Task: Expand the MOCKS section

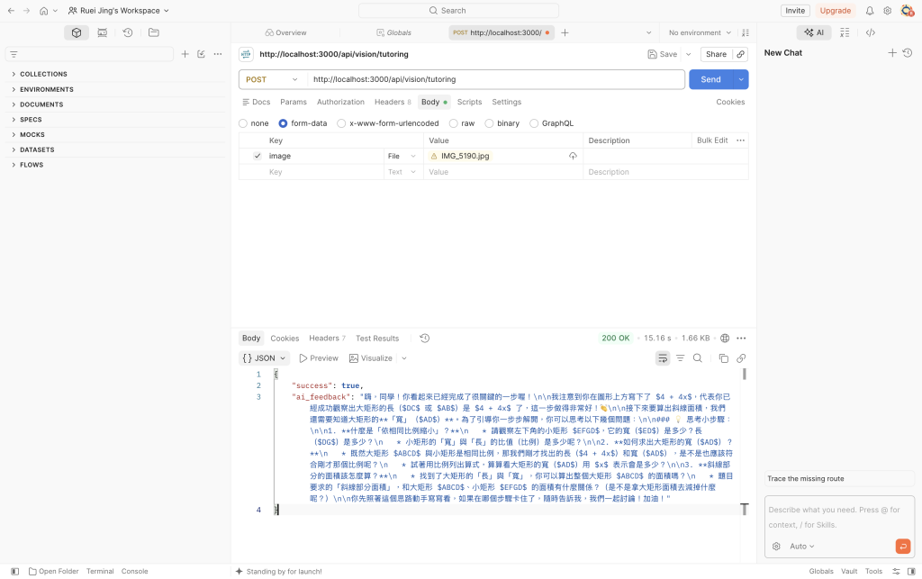Action: point(32,134)
